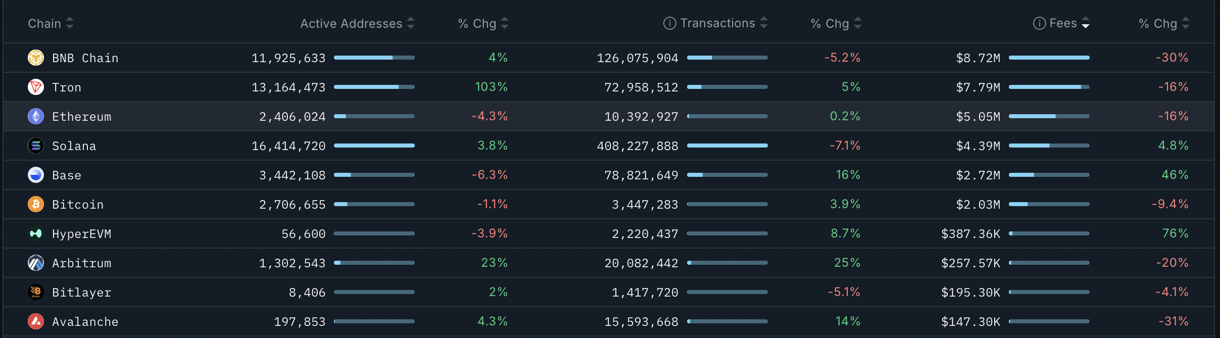Click the BNB Chain logo icon
Viewport: 1220px width, 338px height.
[x=36, y=58]
